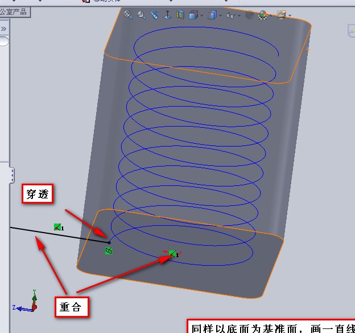
Task: Click the blue Z axis of the triad
Action: click(23, 308)
